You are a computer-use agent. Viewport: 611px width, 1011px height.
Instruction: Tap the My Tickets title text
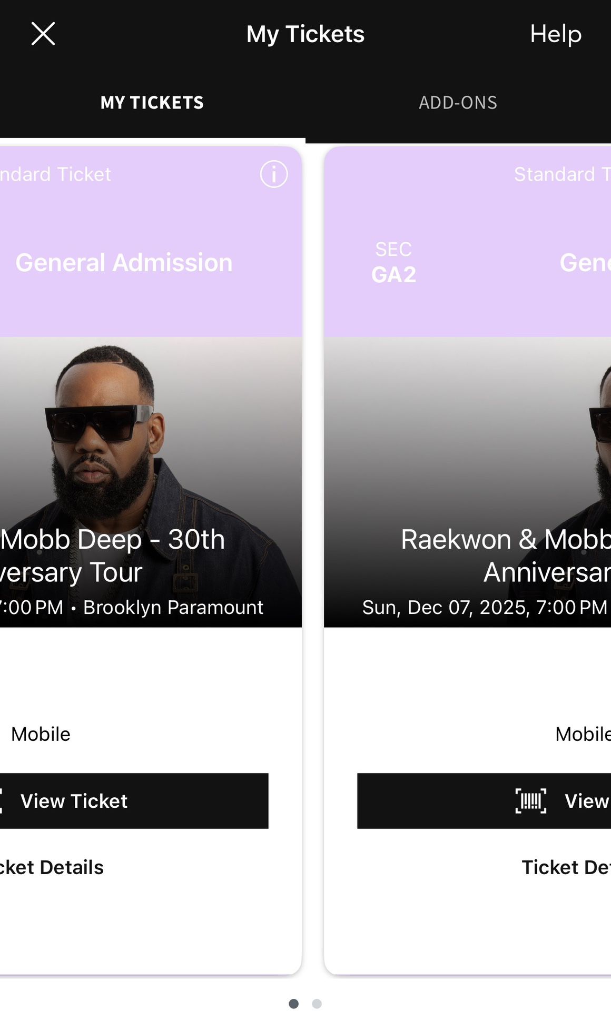[305, 34]
